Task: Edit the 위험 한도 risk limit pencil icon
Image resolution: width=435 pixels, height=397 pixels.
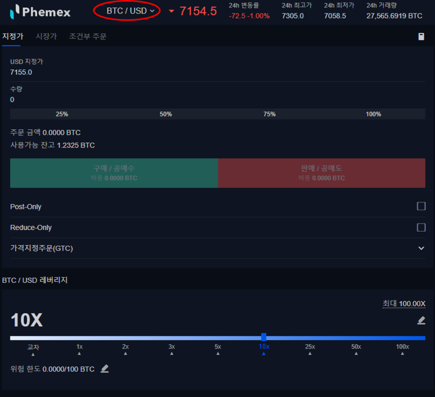Action: tap(105, 369)
